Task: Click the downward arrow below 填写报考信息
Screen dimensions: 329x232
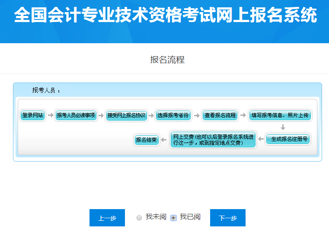Action: tap(283, 127)
